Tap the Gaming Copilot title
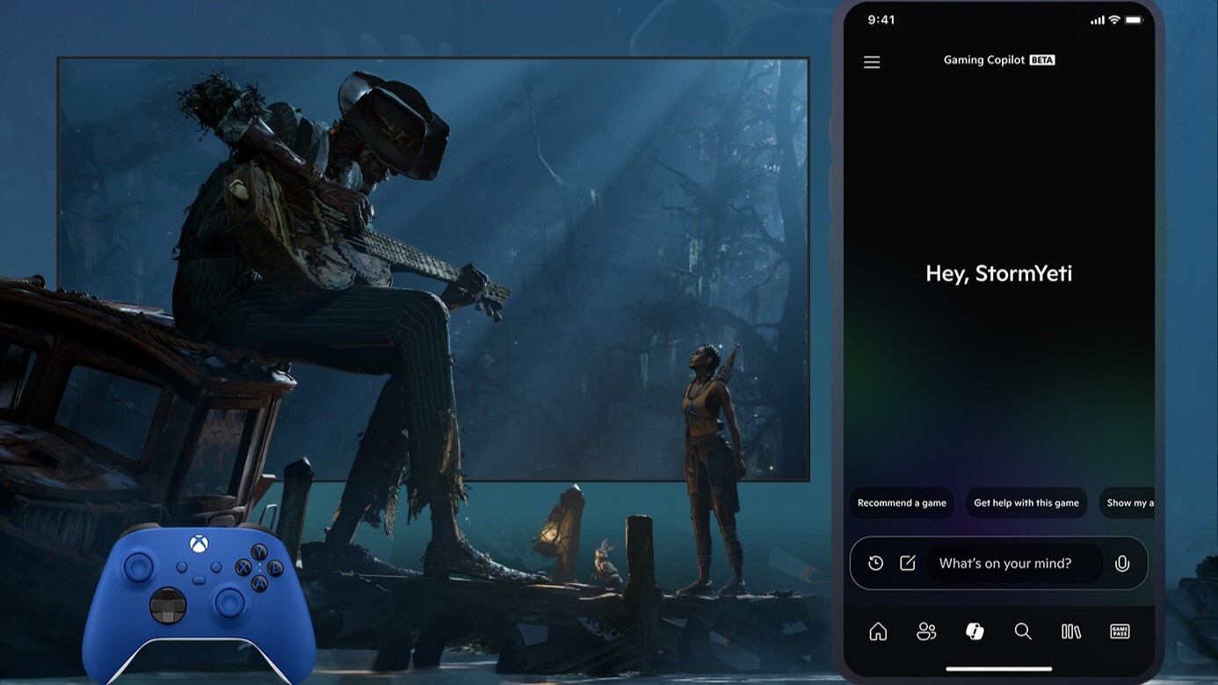 [986, 59]
